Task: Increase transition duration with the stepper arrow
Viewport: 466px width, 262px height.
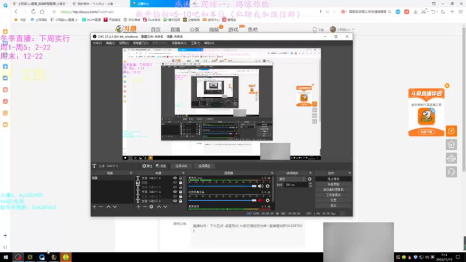Action: [x=310, y=183]
